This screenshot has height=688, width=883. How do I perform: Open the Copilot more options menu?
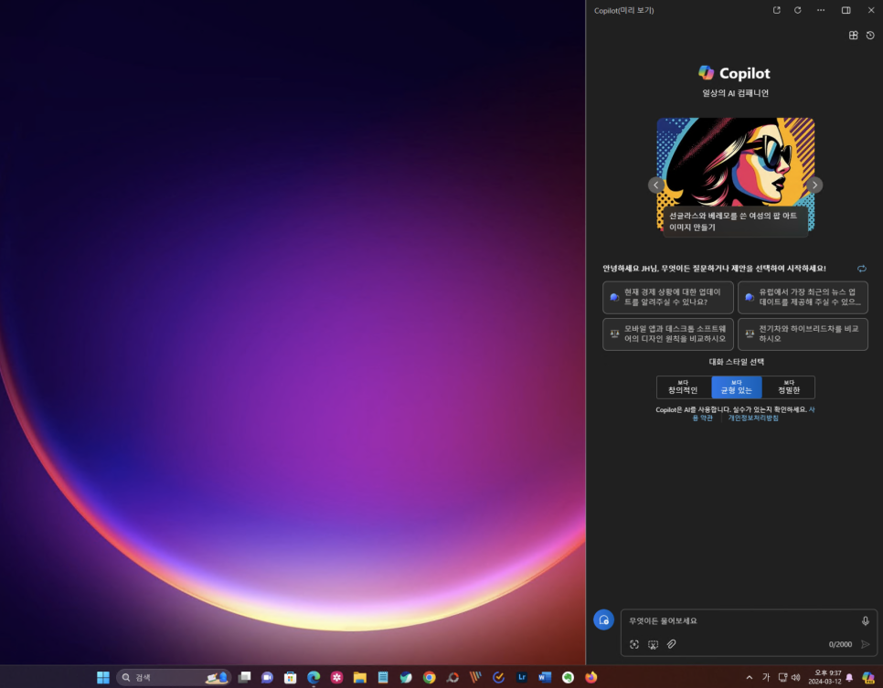point(821,10)
